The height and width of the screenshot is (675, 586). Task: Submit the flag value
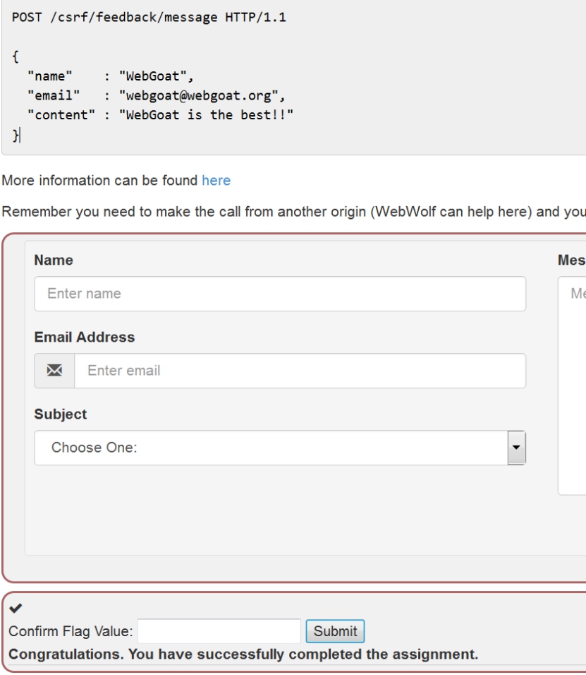click(336, 631)
